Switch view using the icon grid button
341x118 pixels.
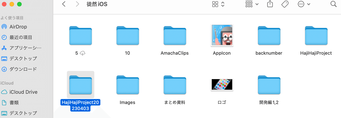[x=219, y=4]
